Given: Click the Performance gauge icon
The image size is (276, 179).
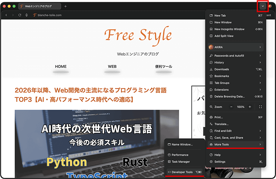Looking at the screenshot, I should tap(169, 155).
